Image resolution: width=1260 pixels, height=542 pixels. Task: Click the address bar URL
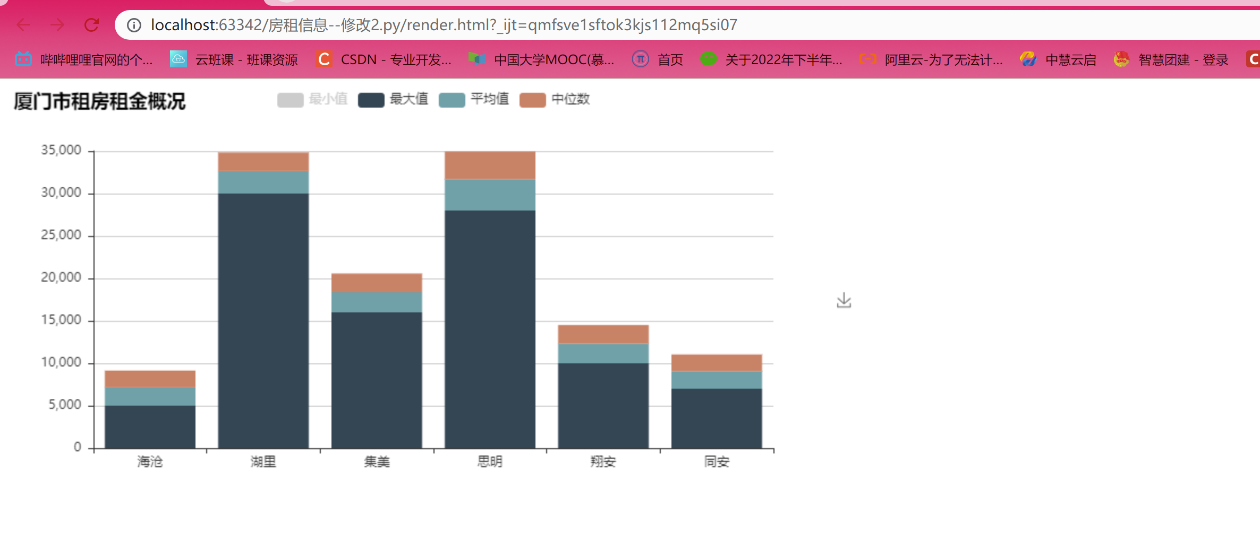[x=444, y=25]
